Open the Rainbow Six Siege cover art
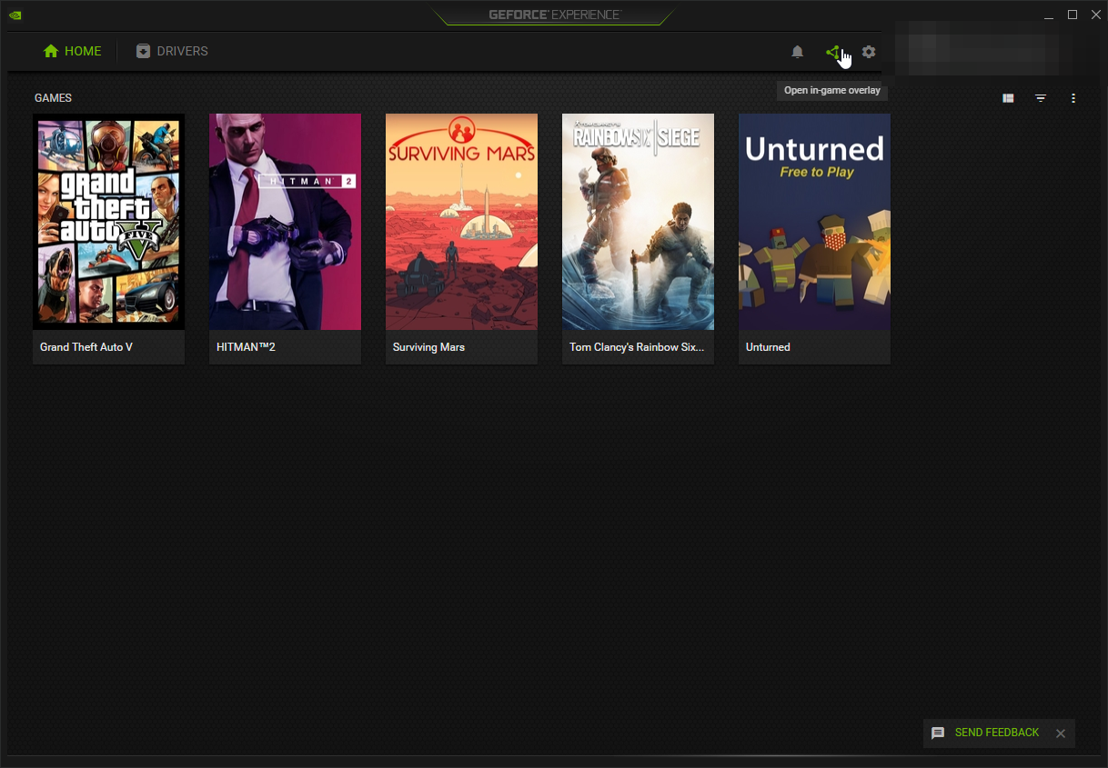The width and height of the screenshot is (1108, 768). coord(639,222)
